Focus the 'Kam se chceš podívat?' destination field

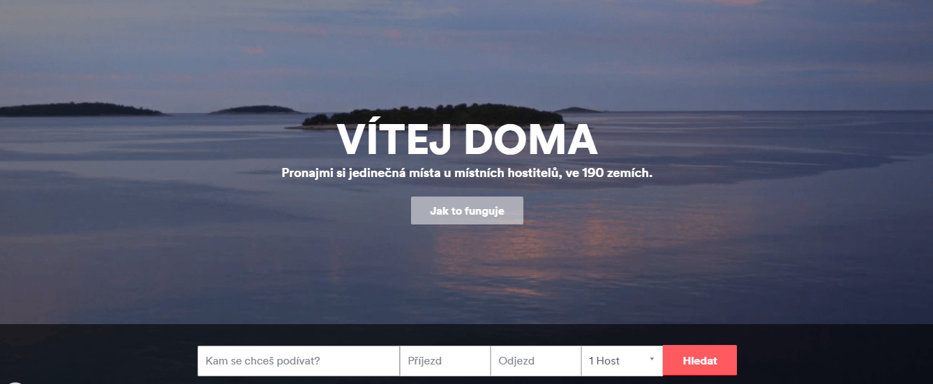[x=299, y=361]
